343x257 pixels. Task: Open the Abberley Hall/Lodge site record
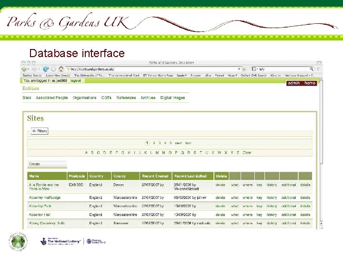point(45,198)
